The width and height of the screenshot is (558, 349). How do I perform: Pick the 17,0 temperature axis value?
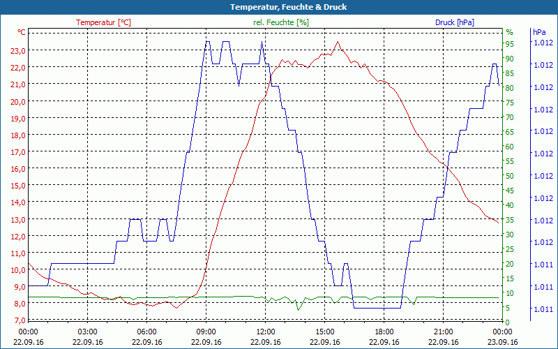(x=18, y=152)
